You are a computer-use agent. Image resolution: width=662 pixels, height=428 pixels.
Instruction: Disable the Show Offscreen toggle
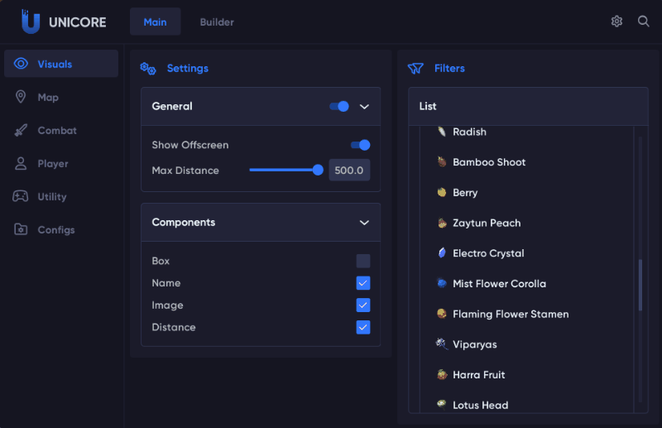360,145
